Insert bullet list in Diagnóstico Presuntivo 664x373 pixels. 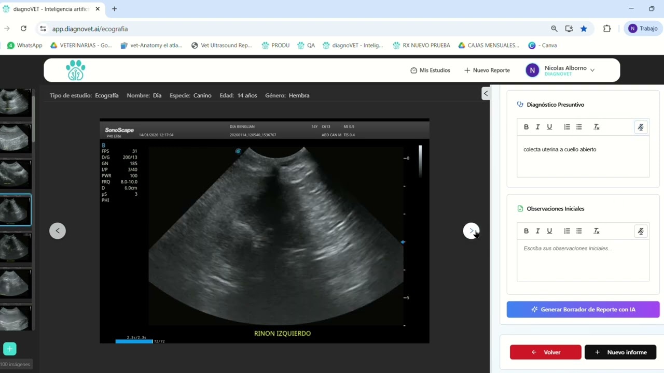pos(579,127)
